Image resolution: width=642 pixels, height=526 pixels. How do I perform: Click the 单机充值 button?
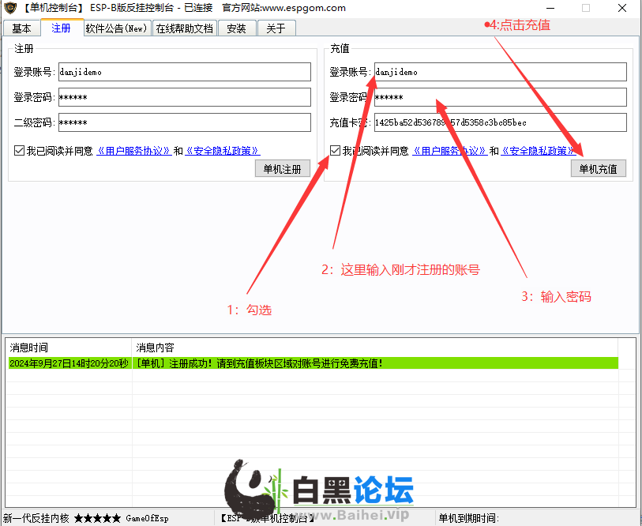pyautogui.click(x=599, y=168)
